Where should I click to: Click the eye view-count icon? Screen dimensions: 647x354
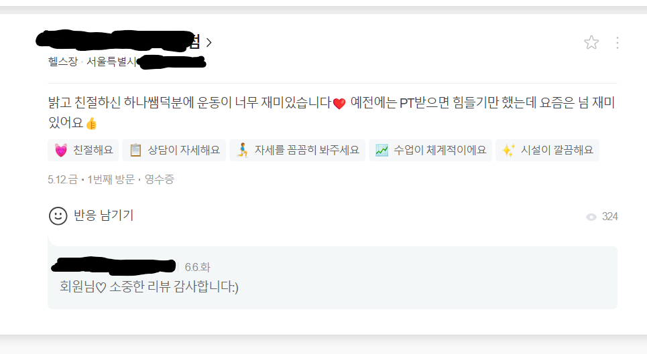[x=591, y=217]
